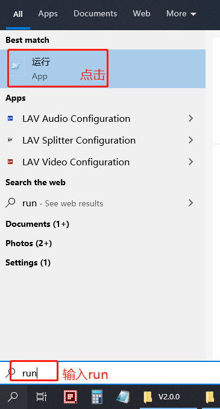Click the LAV Video Configuration icon
220x409 pixels.
tap(10, 162)
